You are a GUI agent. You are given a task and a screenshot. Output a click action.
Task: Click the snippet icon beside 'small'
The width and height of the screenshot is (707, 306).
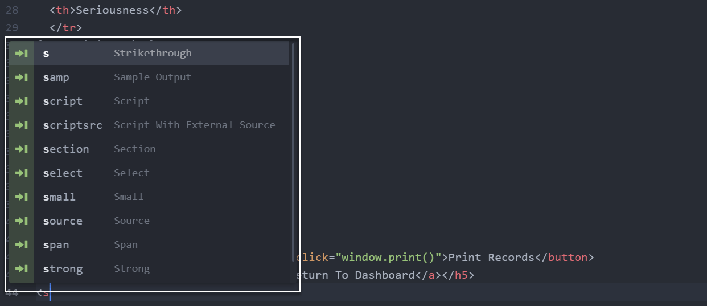pos(22,197)
